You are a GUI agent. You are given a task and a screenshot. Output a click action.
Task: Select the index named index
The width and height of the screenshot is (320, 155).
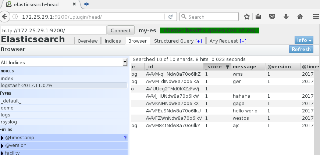click(x=64, y=78)
